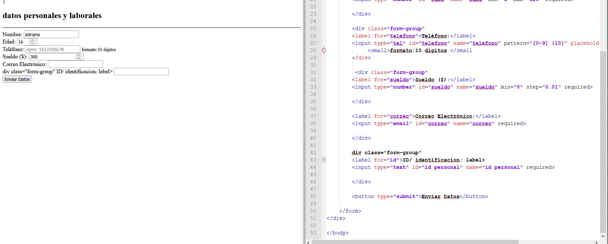Screen dimensions: 608x244
Task: Place cursor on the closing </form> tag
Action: tap(350, 211)
